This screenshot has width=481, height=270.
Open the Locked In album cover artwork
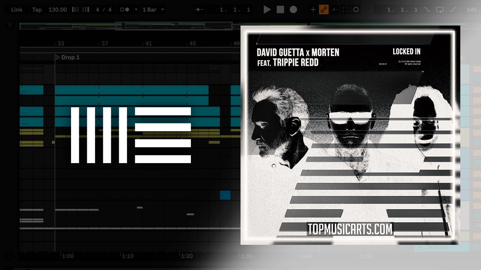(350, 135)
